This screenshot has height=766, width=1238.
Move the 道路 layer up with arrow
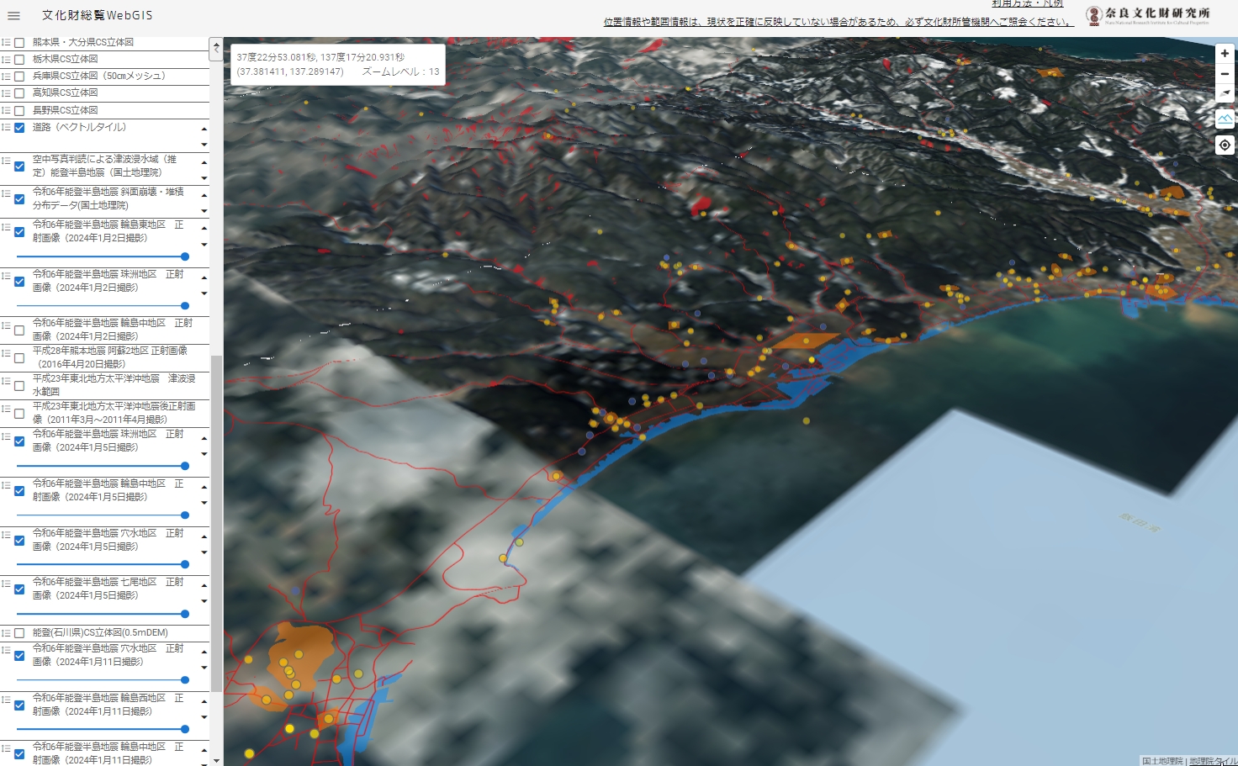[204, 129]
